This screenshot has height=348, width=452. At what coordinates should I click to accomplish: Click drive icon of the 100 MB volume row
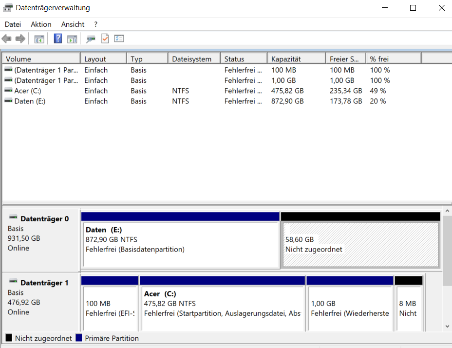click(8, 70)
